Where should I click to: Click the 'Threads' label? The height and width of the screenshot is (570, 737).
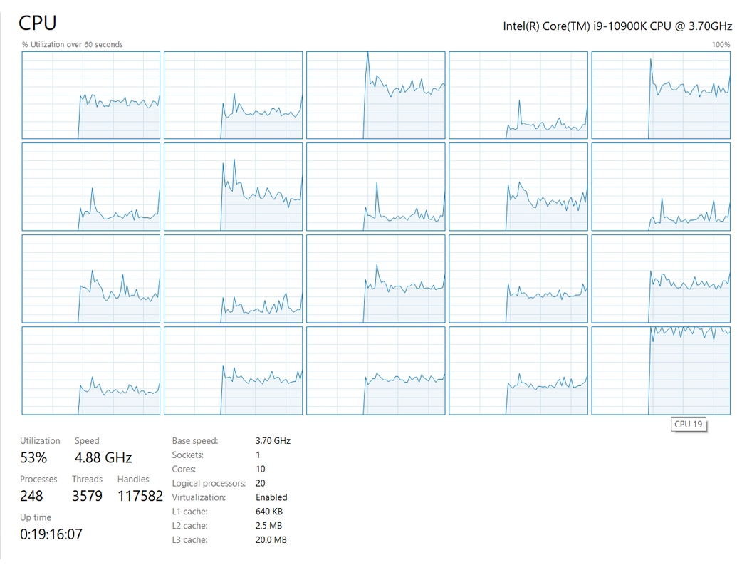(87, 479)
